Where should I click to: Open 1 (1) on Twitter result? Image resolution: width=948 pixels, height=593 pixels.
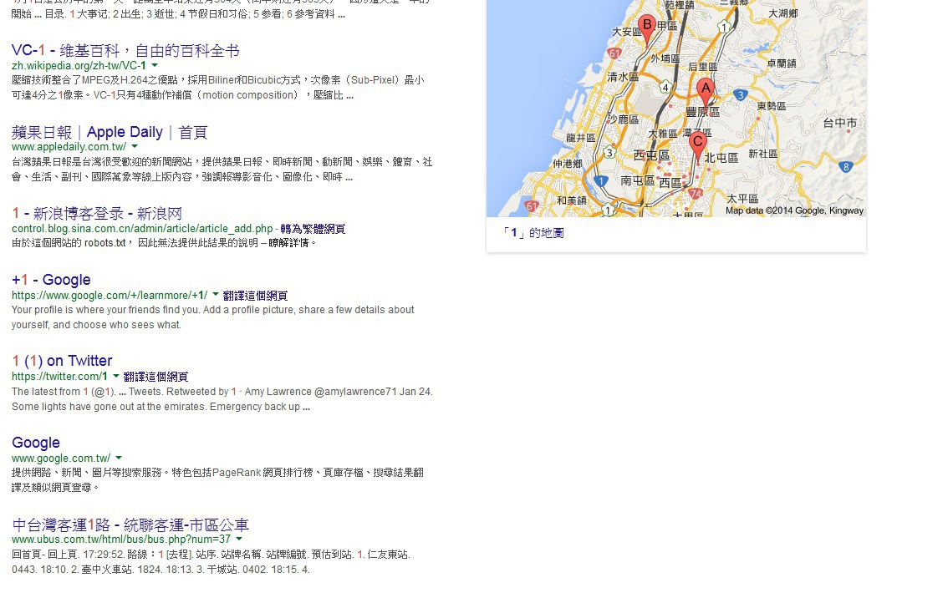[62, 361]
